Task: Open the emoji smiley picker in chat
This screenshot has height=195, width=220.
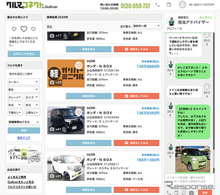Action: tap(183, 192)
